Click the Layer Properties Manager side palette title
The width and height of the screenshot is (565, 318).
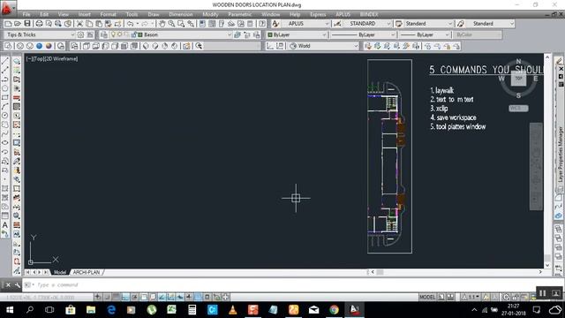click(561, 155)
